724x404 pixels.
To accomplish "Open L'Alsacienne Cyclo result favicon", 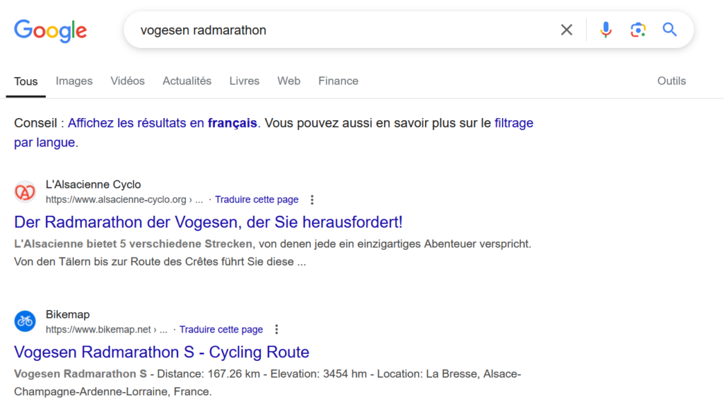I will (x=25, y=192).
